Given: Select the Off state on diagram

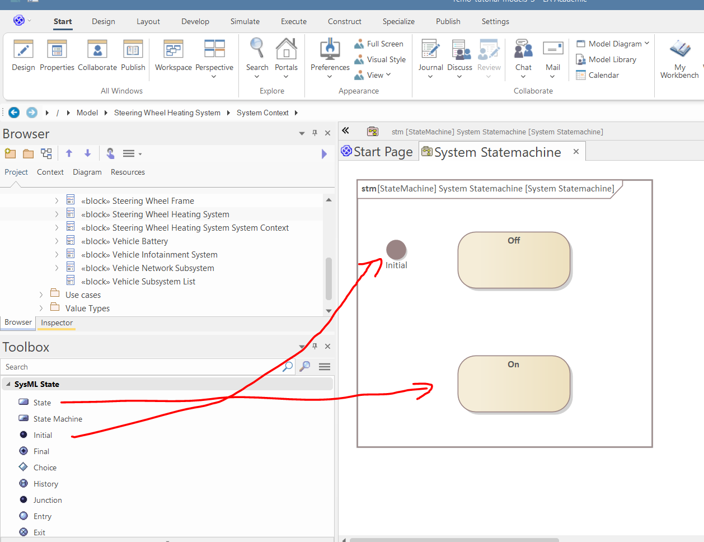Looking at the screenshot, I should pos(513,260).
